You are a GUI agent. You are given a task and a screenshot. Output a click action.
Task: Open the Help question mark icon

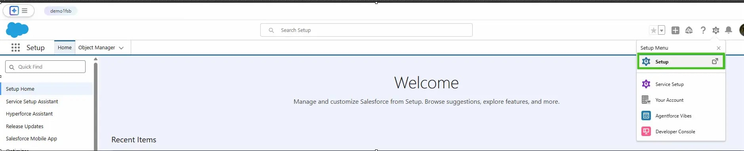tap(703, 30)
